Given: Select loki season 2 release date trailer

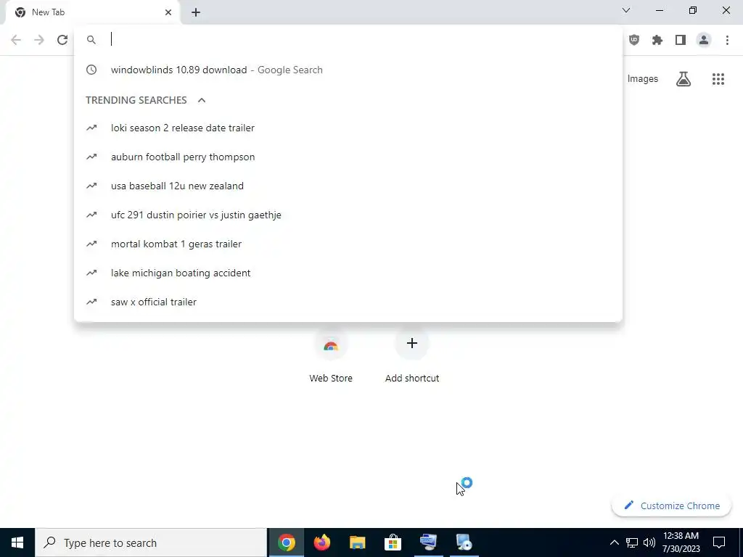Looking at the screenshot, I should (348, 128).
